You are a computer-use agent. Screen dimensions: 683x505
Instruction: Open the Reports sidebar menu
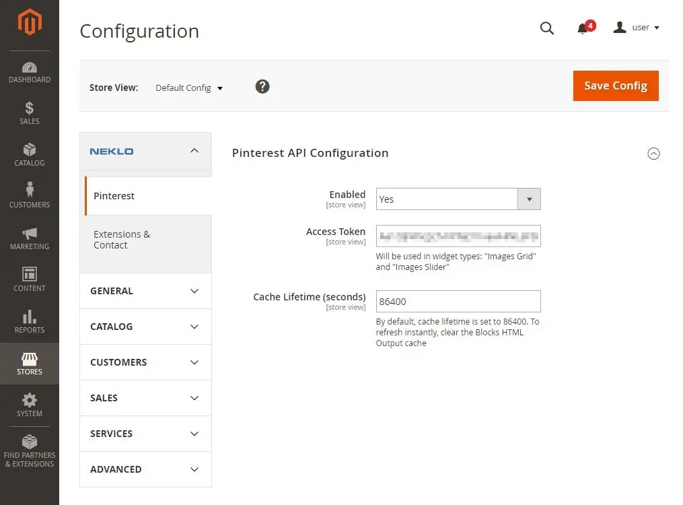click(30, 322)
